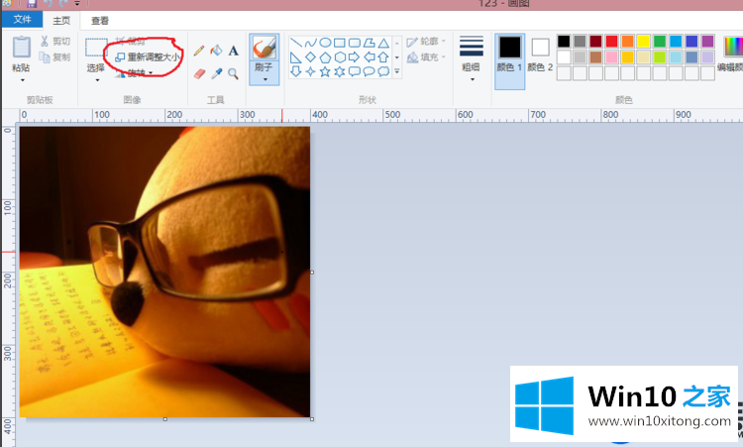This screenshot has height=447, width=743.
Task: Select the Fill with color bucket tool
Action: pos(216,51)
